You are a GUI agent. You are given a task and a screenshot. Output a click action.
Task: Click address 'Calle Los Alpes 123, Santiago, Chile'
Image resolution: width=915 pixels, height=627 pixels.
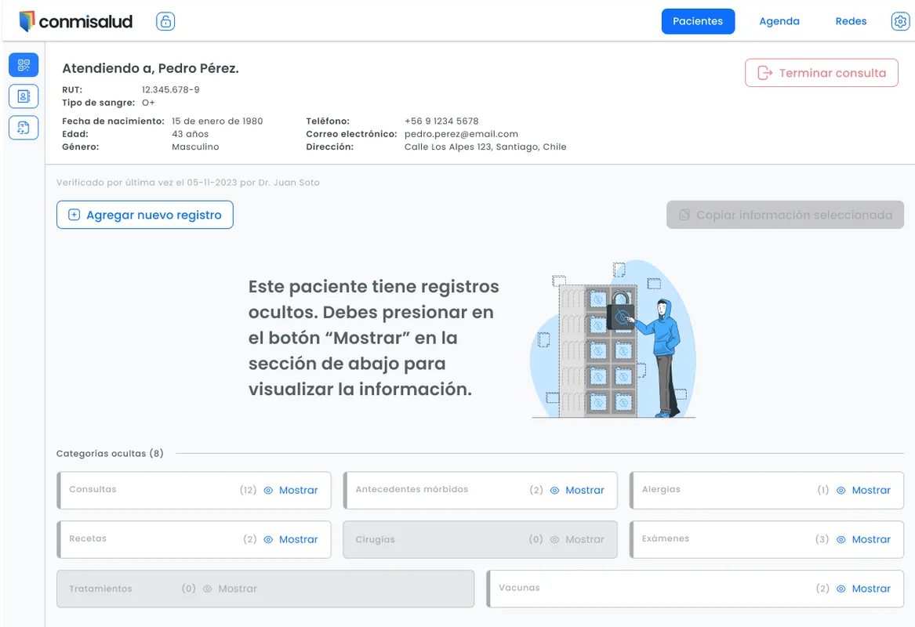click(x=485, y=147)
